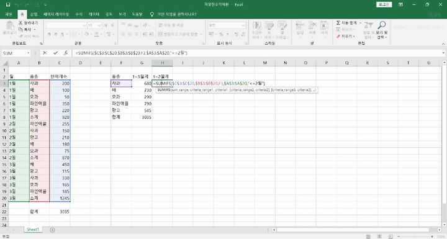Toggle Bold (가) formatting button
Viewport: 447px width, 239px height.
tap(49, 34)
